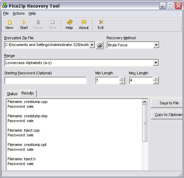Click the results scrollbar thumb
Viewport: 184px width, 178px height.
[x=145, y=123]
